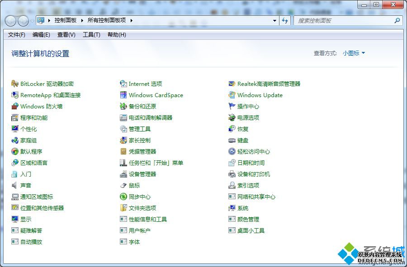
Task: Open the 通知区域图标 link
Action: [x=37, y=197]
